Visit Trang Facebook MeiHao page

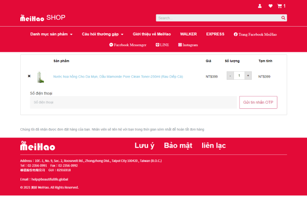coord(255,34)
